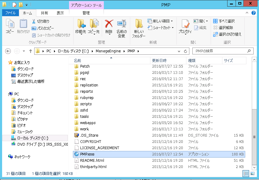259x180 pixels.
Task: Open Manage (管理) tab
Action: click(86, 13)
